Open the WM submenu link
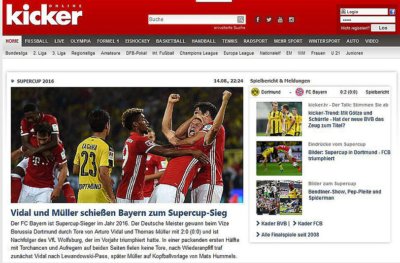The width and height of the screenshot is (400, 263). coord(301,53)
